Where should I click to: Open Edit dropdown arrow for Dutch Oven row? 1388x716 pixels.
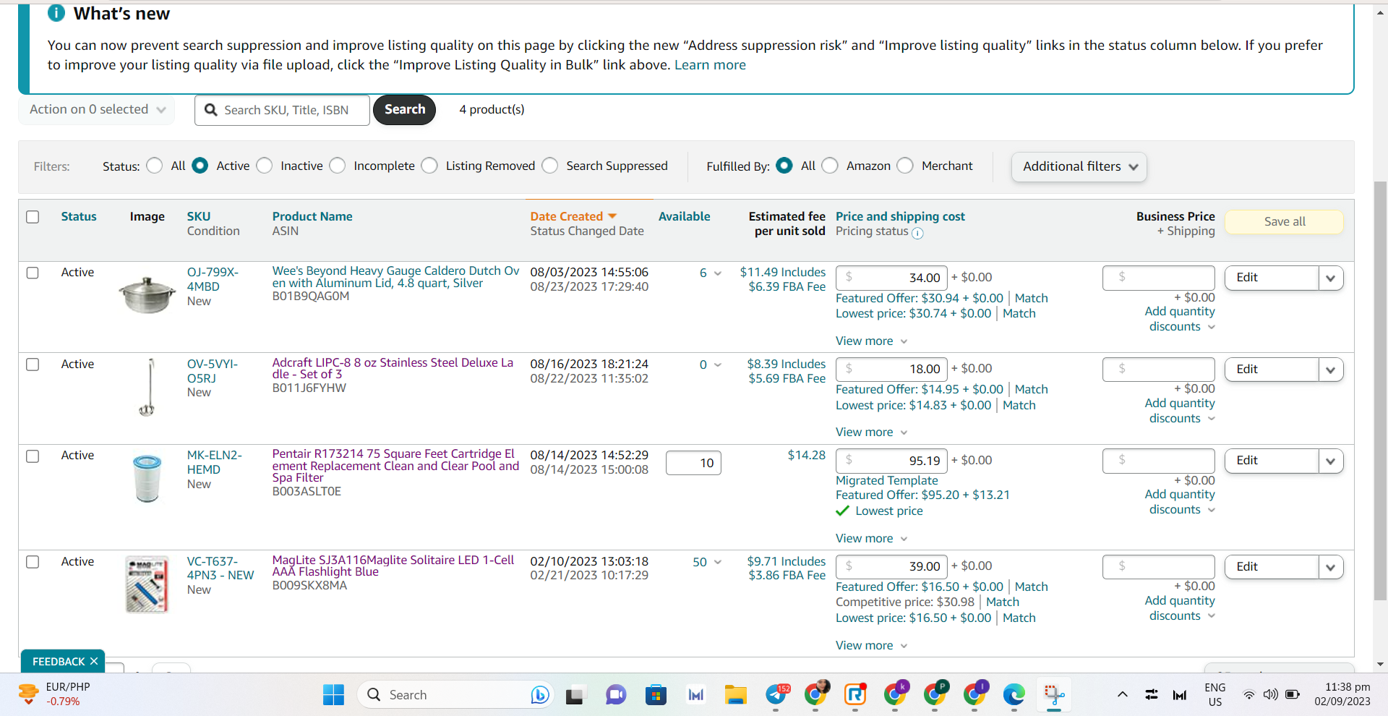point(1331,278)
